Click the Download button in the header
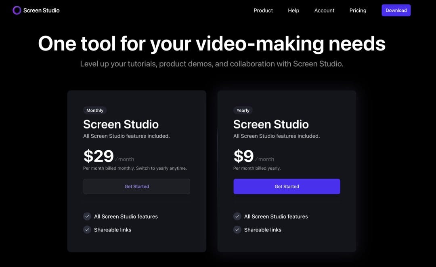Screen dimensions: 436x267 [x=396, y=10]
